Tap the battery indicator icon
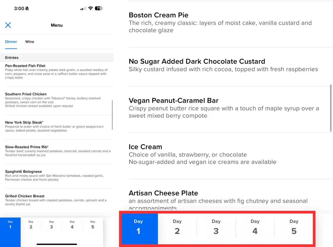Screen dimensions: 333x247 (x=99, y=8)
